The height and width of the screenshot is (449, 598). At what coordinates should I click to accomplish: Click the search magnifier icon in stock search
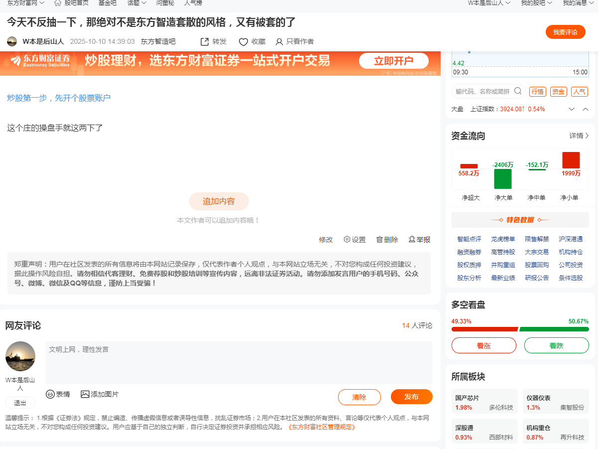pos(518,91)
